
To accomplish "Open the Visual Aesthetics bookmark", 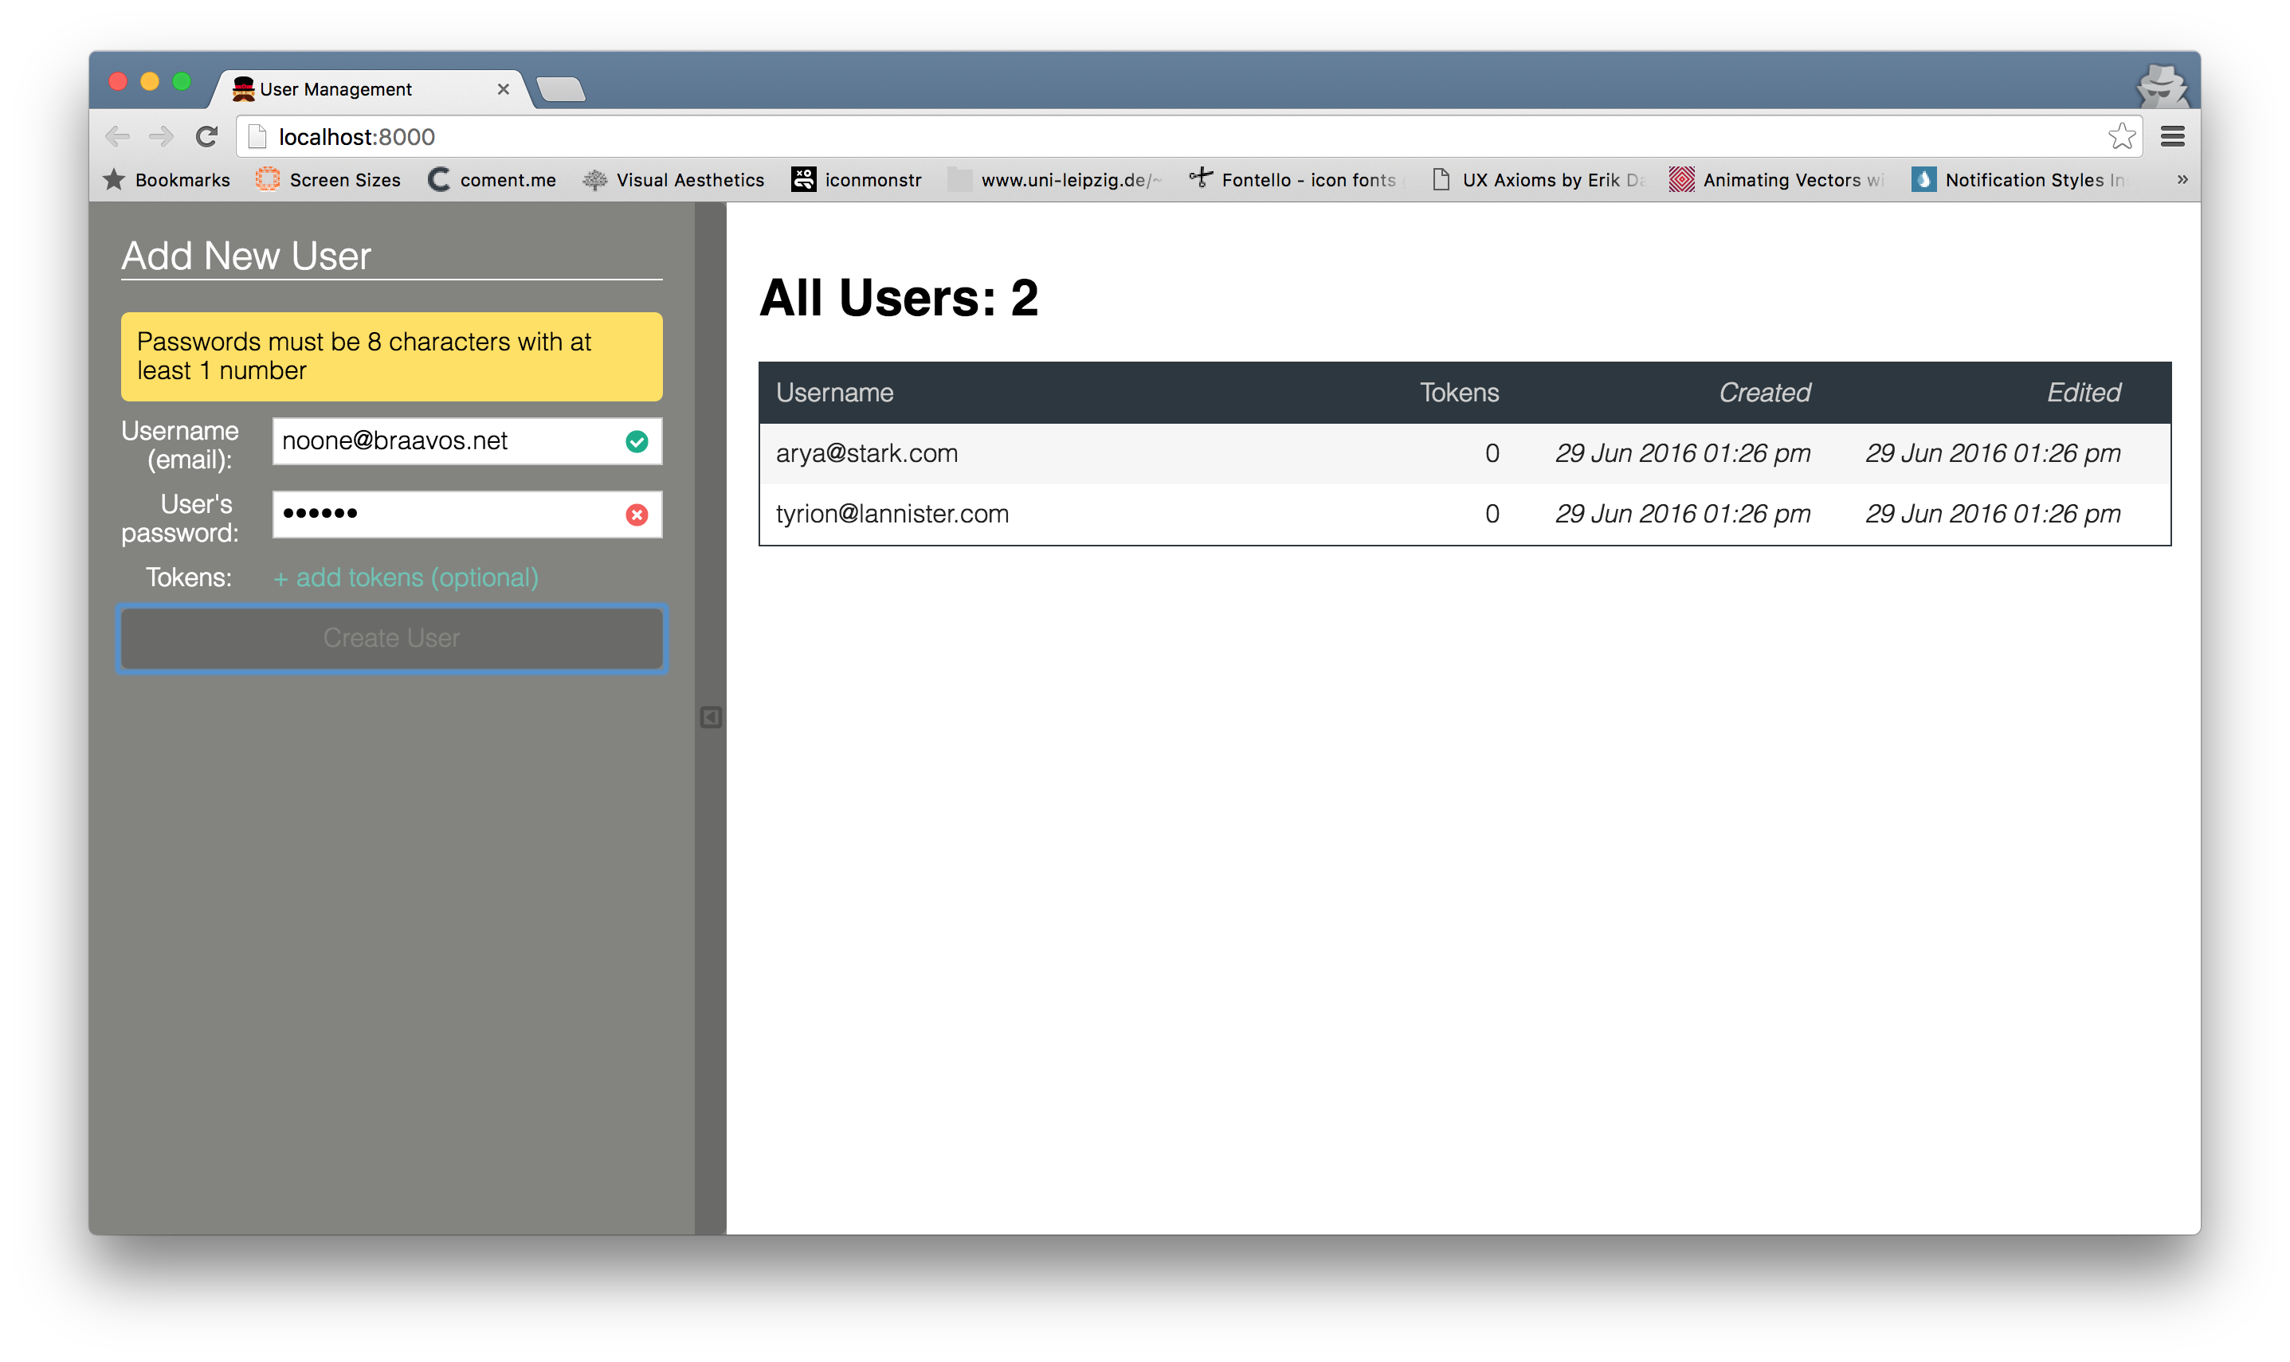I will pyautogui.click(x=673, y=180).
